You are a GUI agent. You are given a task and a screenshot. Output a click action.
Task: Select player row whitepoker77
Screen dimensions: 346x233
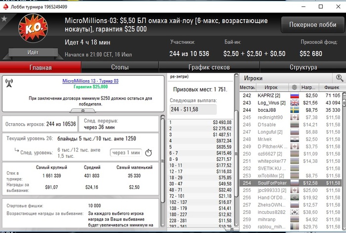291,161
